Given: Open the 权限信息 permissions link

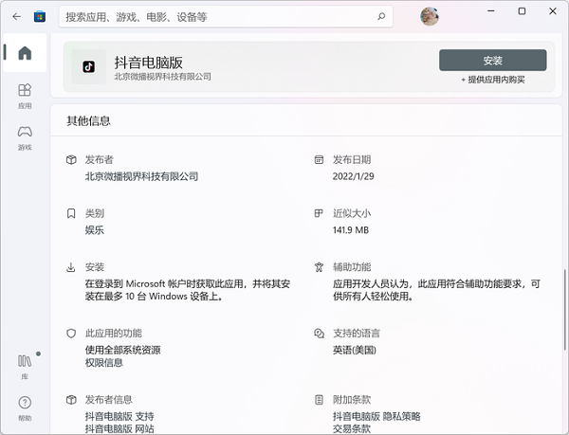Looking at the screenshot, I should coord(104,363).
